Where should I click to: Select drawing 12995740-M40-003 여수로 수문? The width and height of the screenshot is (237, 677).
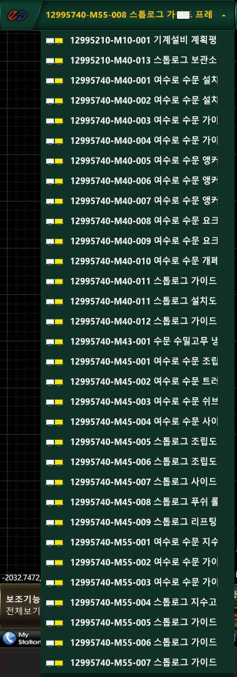point(137,120)
